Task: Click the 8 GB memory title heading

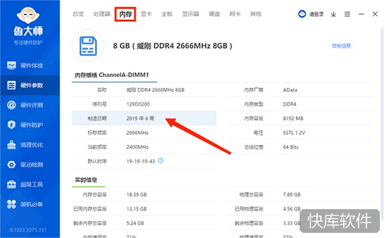Action: (173, 46)
